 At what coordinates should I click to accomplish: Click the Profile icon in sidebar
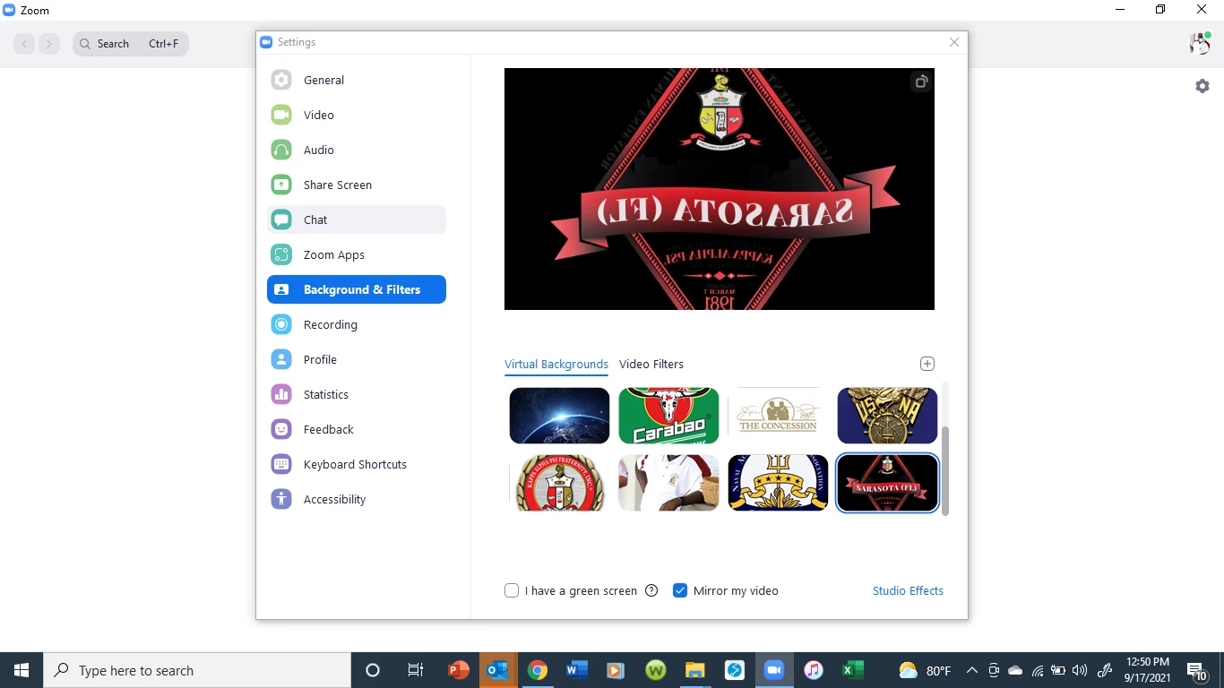pos(281,359)
